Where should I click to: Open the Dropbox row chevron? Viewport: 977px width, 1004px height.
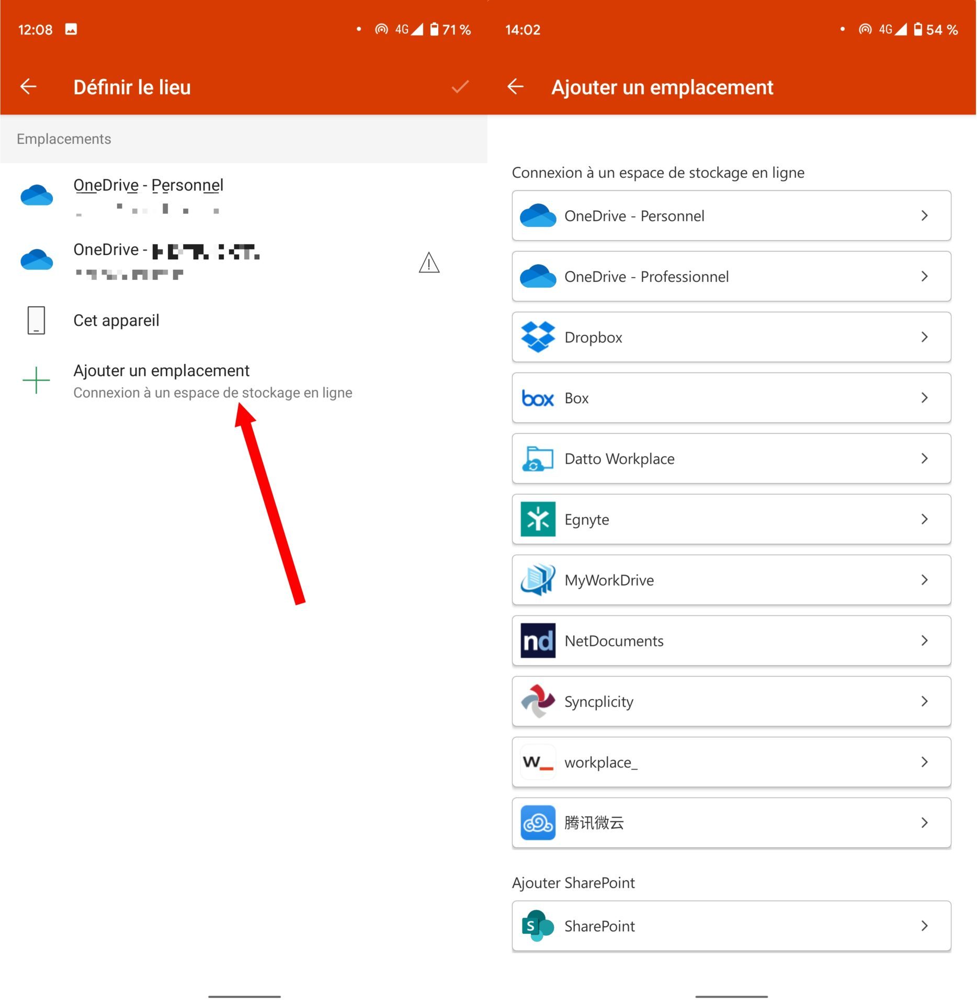[x=924, y=337]
